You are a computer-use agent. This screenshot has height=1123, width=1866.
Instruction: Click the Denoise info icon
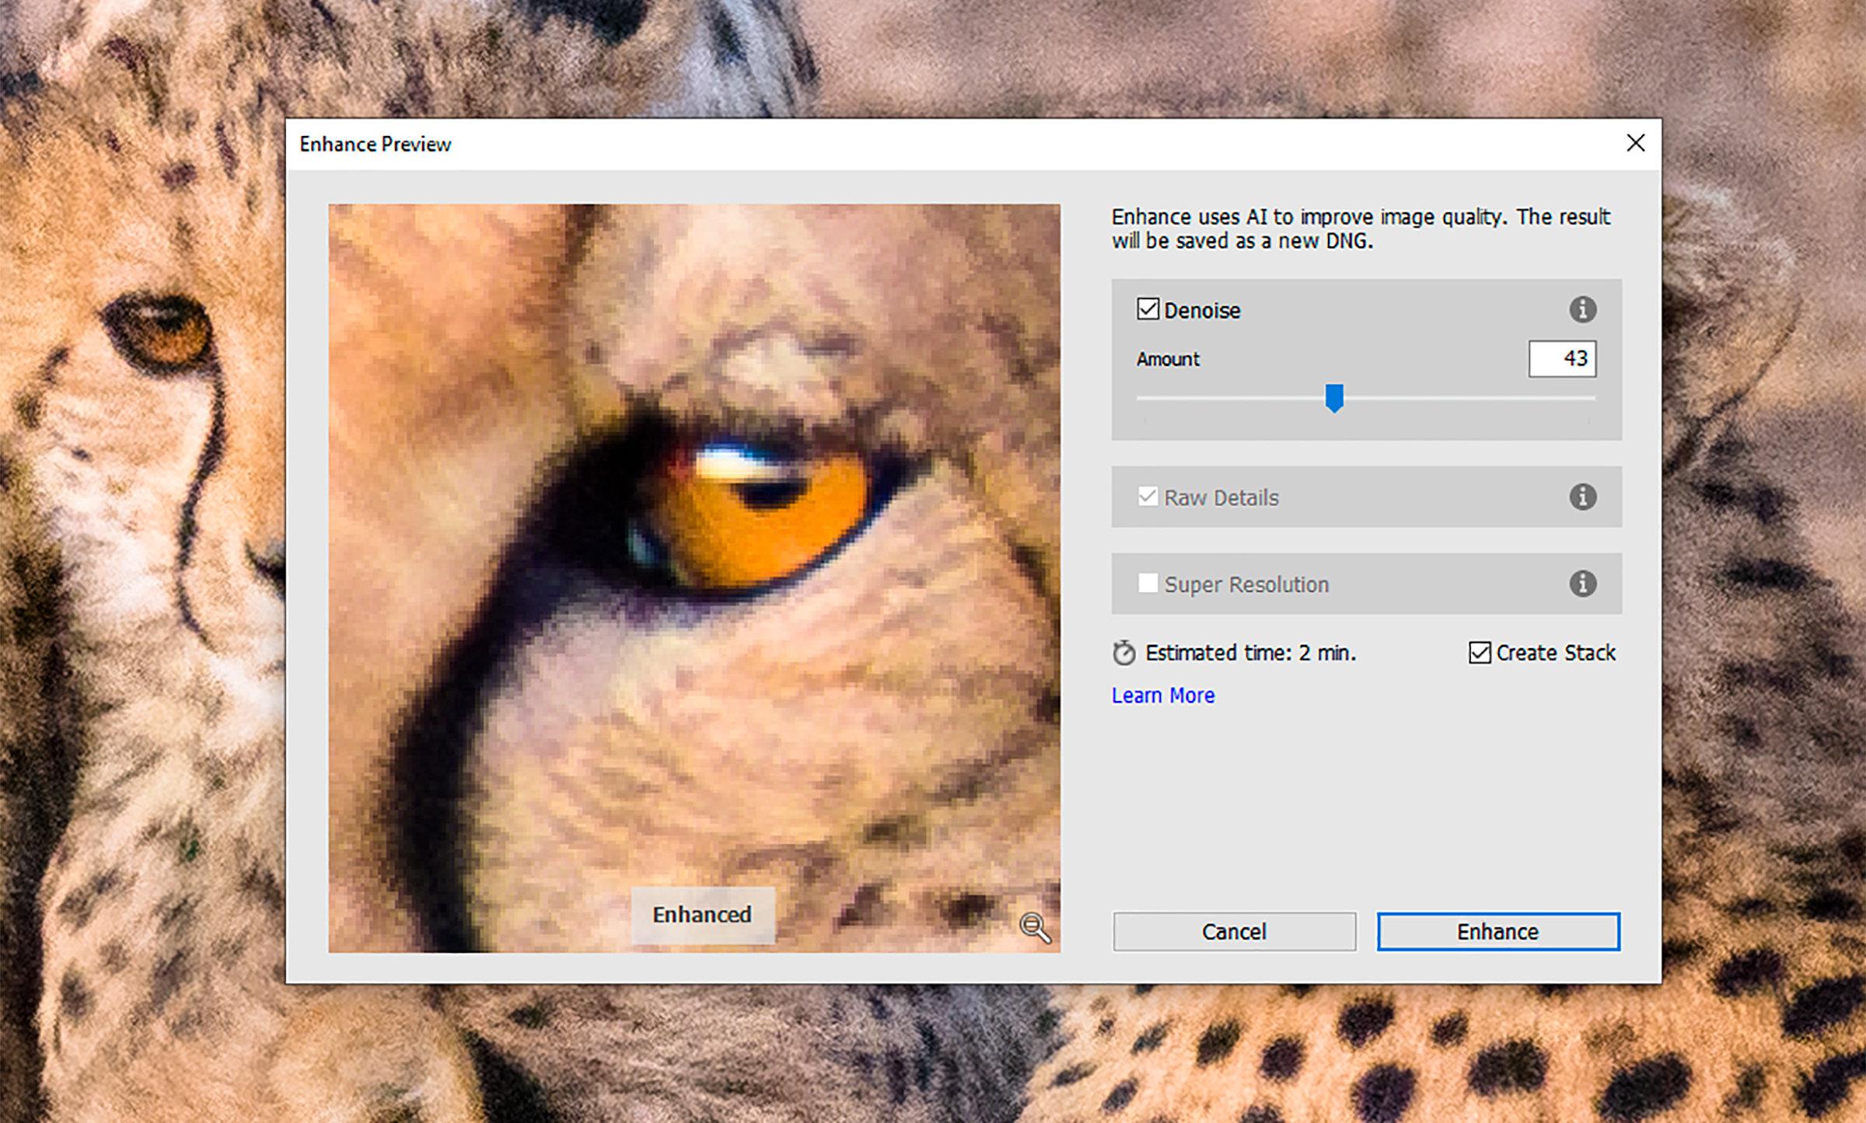coord(1582,309)
